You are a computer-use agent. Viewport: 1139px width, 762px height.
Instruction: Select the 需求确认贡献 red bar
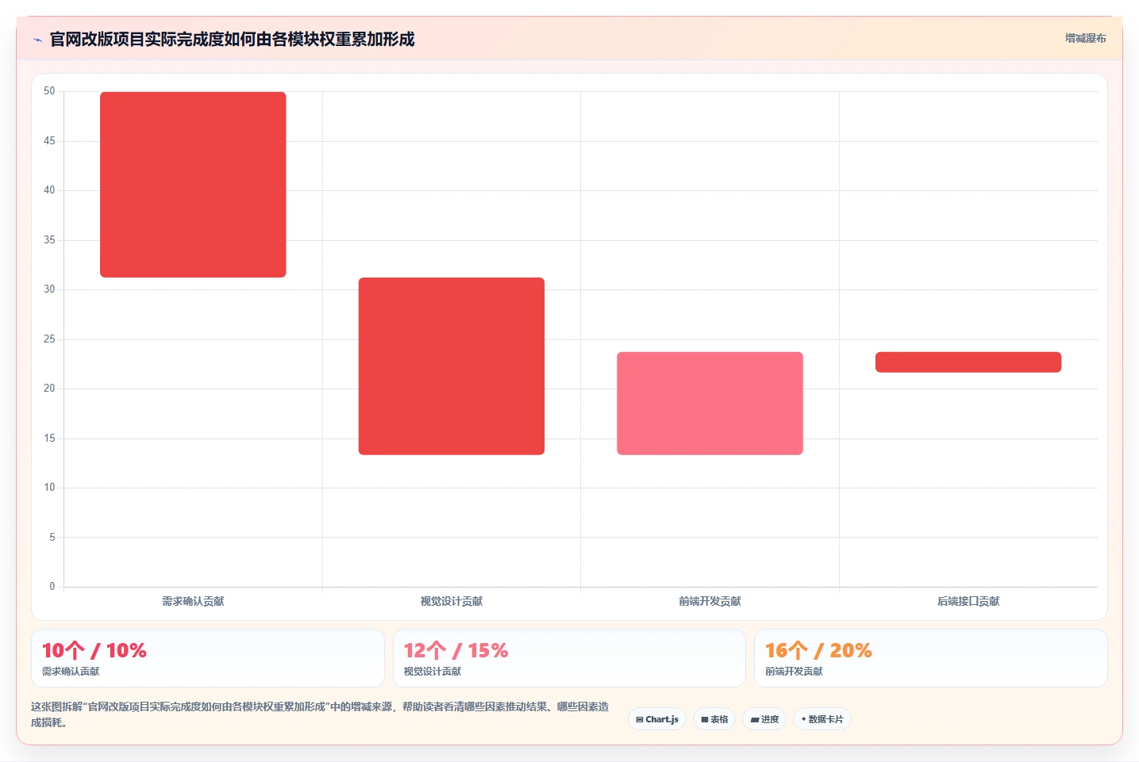tap(193, 185)
